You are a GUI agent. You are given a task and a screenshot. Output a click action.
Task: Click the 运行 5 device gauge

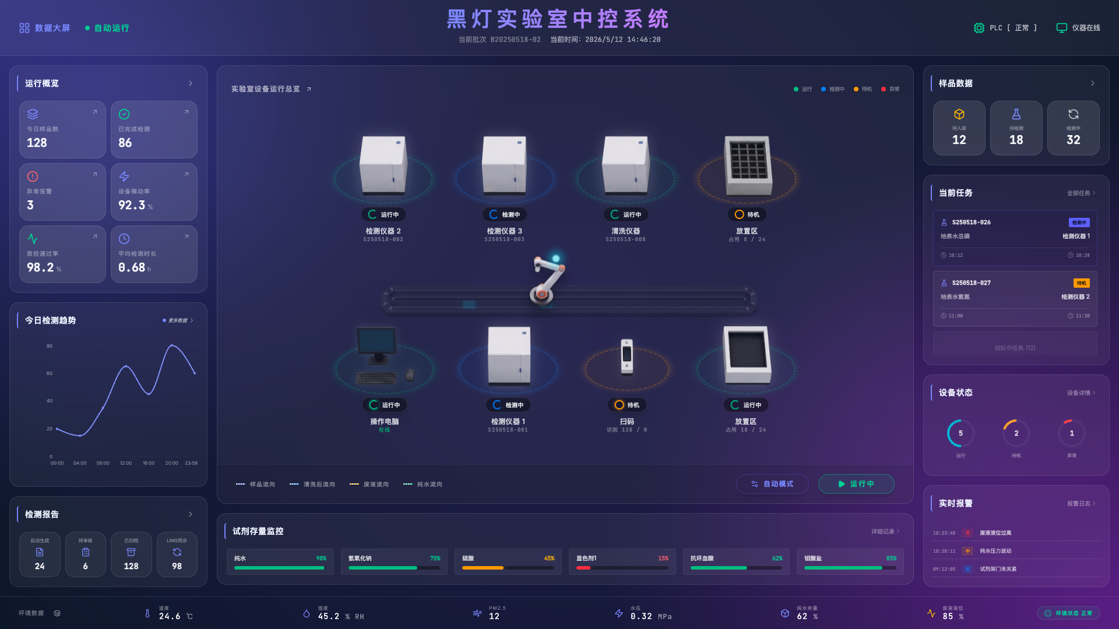point(961,433)
